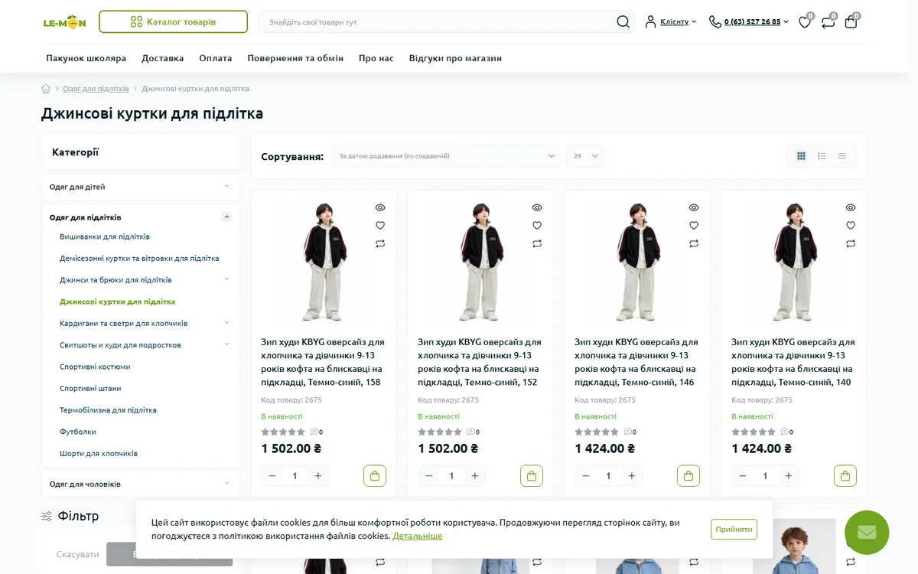Viewport: 918px width, 574px height.
Task: Quick view the size 158 hoodie
Action: [380, 207]
